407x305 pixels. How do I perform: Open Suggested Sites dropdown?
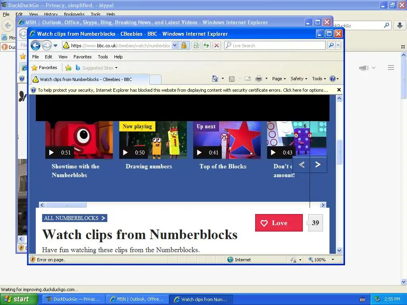pos(96,68)
